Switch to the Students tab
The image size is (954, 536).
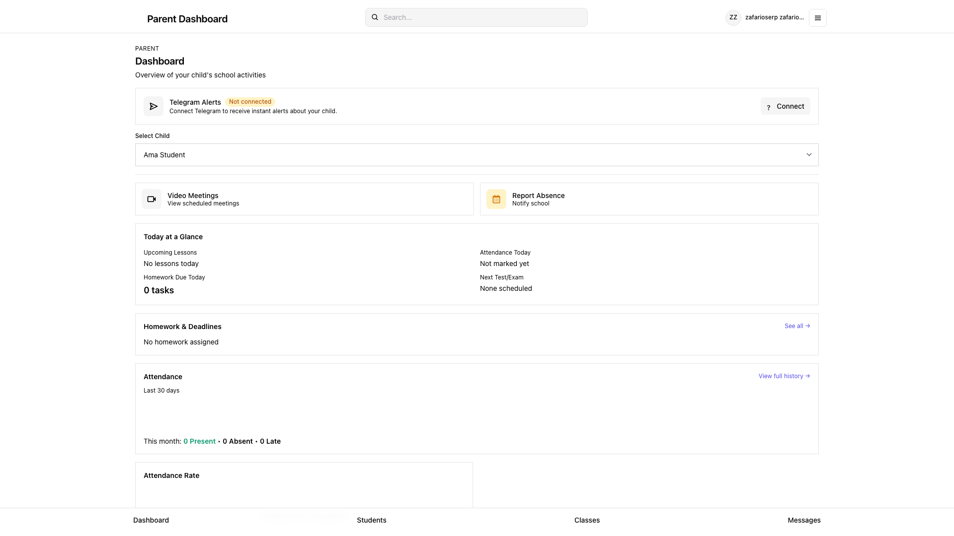click(x=372, y=520)
